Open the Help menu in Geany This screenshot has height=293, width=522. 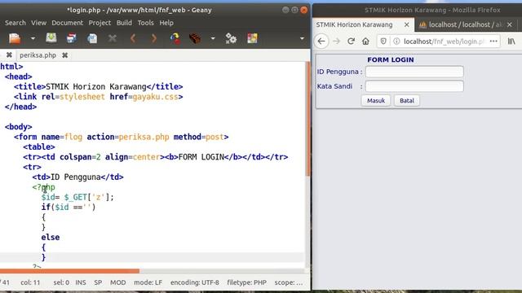tap(166, 23)
